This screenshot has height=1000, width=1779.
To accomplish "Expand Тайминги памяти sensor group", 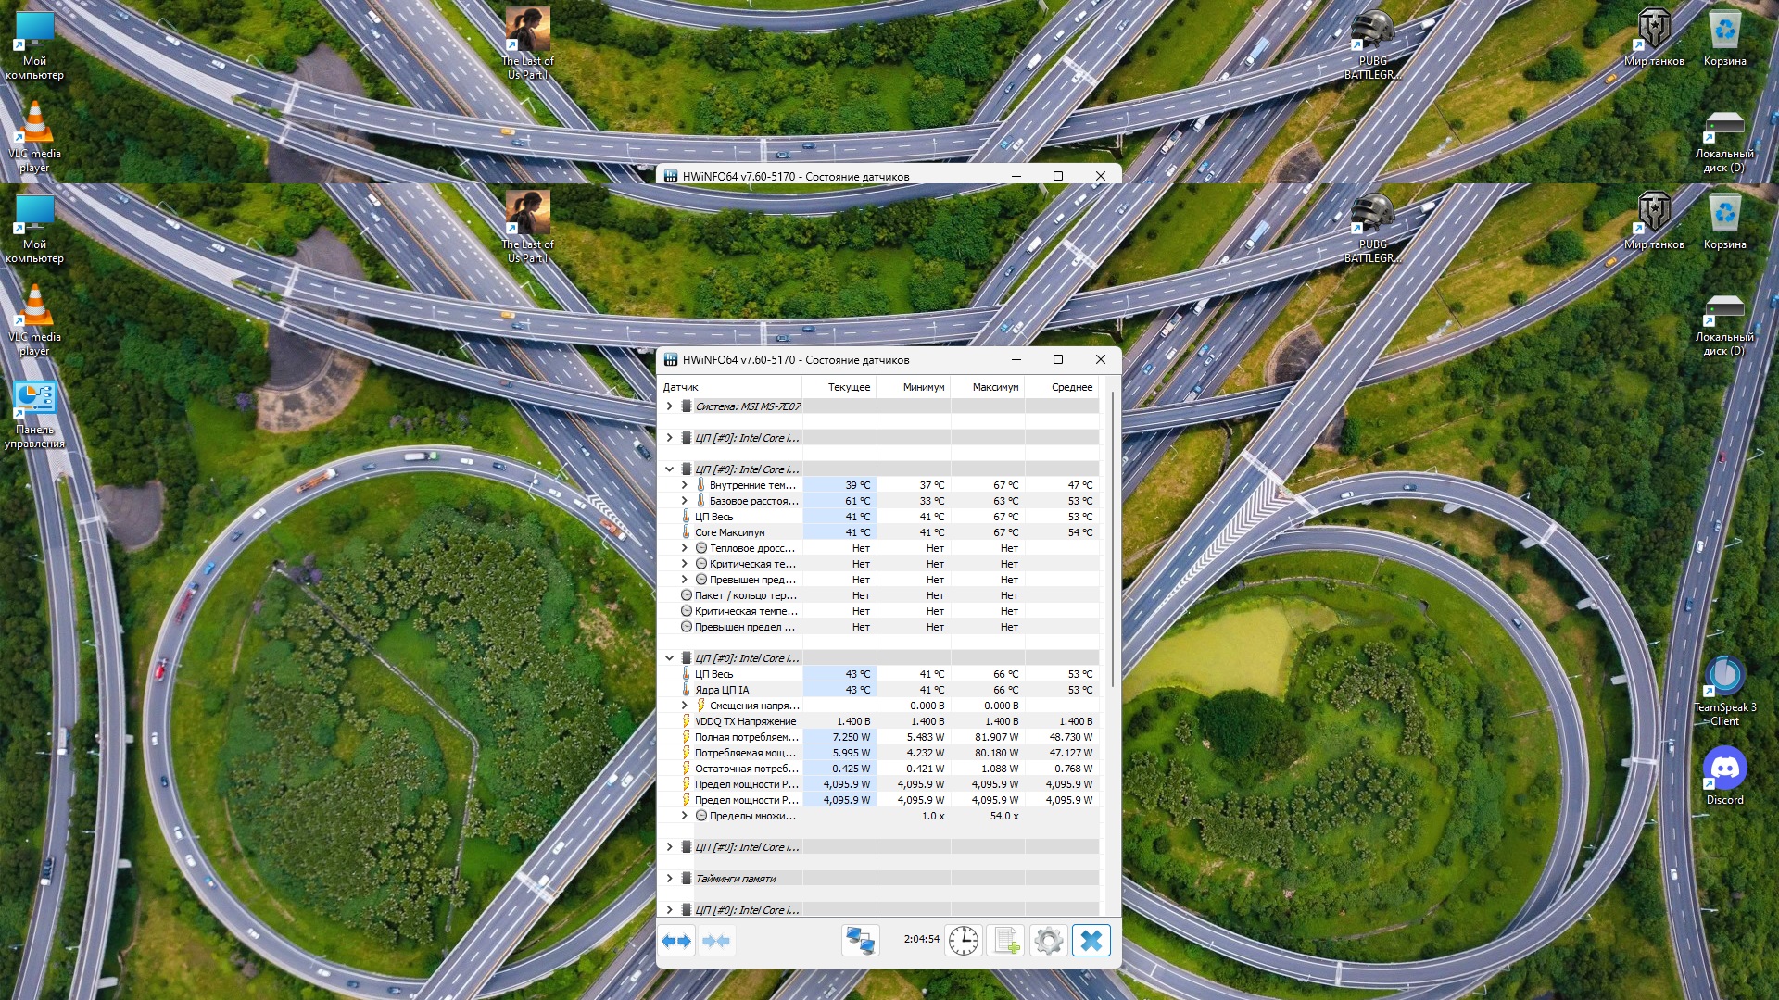I will point(669,879).
